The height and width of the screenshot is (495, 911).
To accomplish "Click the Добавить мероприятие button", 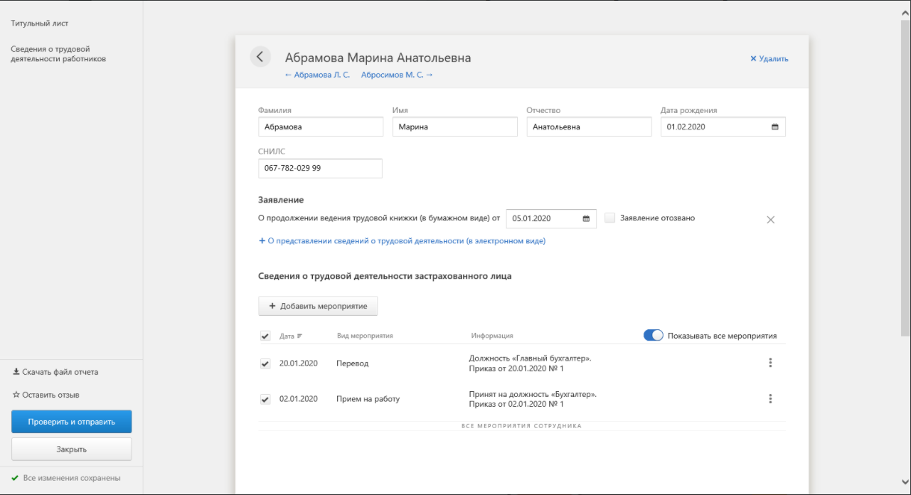I will pyautogui.click(x=318, y=306).
